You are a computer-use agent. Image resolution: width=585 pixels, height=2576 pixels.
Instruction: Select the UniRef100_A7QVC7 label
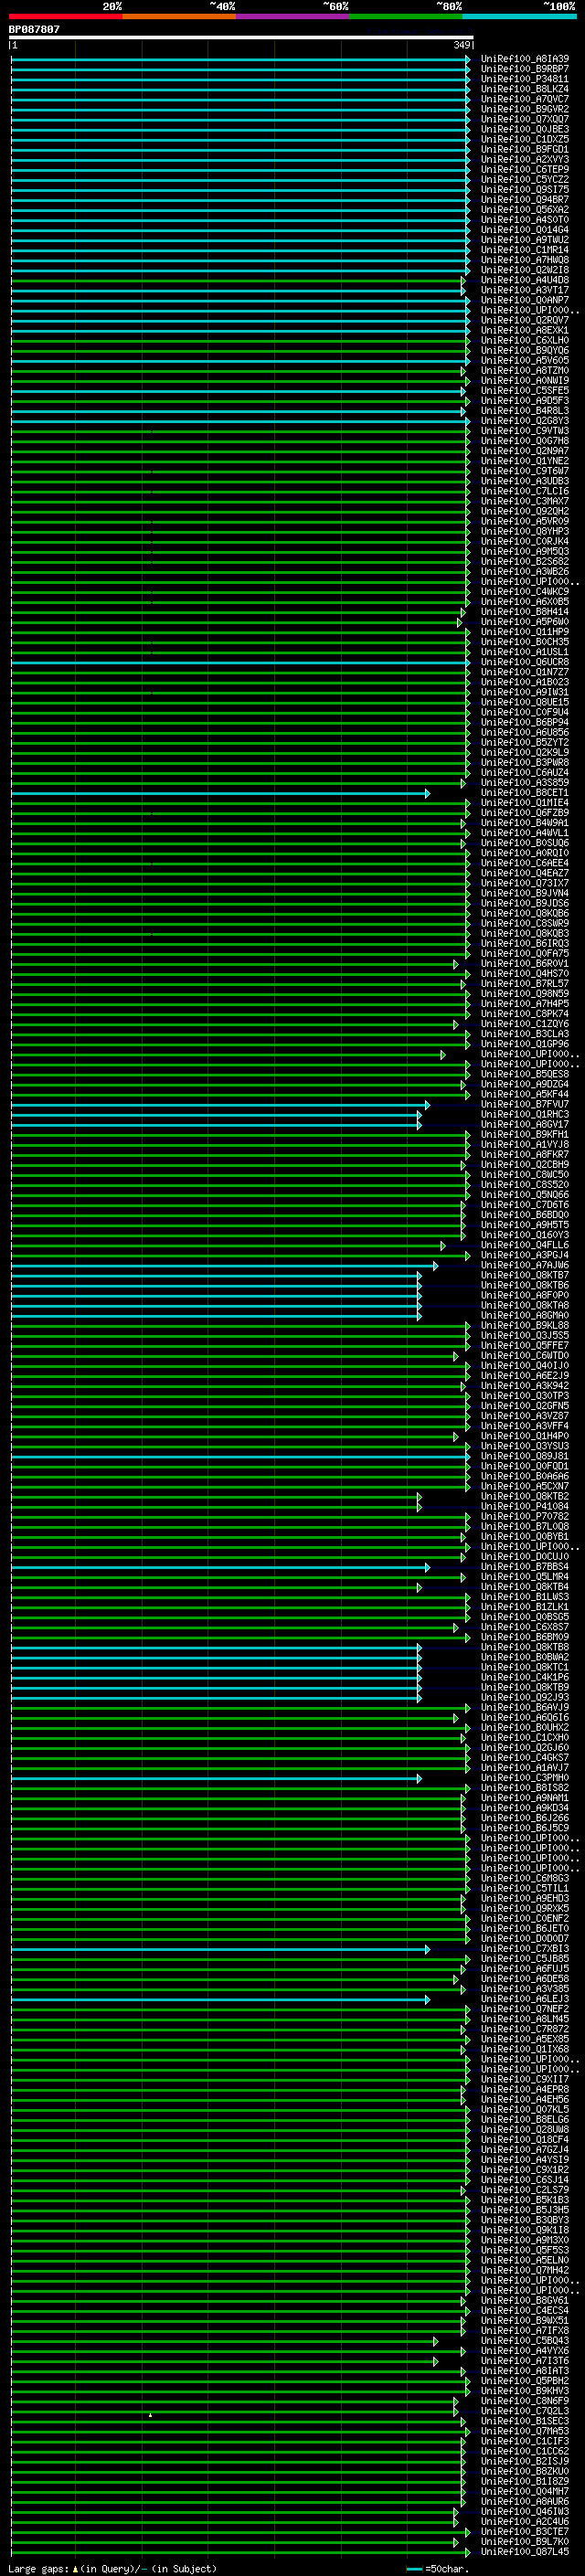(525, 99)
